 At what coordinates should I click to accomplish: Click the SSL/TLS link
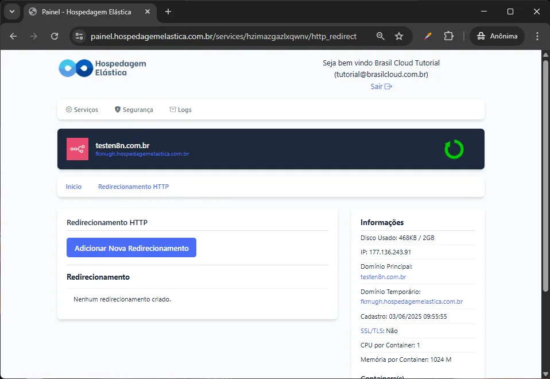click(372, 331)
